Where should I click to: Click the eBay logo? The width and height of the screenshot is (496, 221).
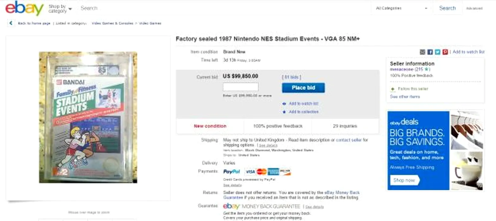click(x=24, y=8)
